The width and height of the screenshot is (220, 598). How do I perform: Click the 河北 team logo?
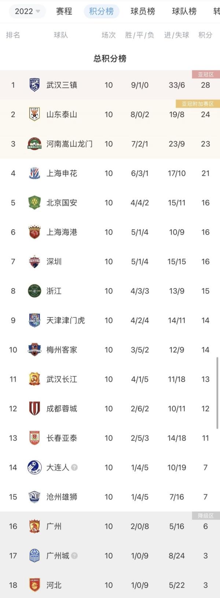pos(34,585)
